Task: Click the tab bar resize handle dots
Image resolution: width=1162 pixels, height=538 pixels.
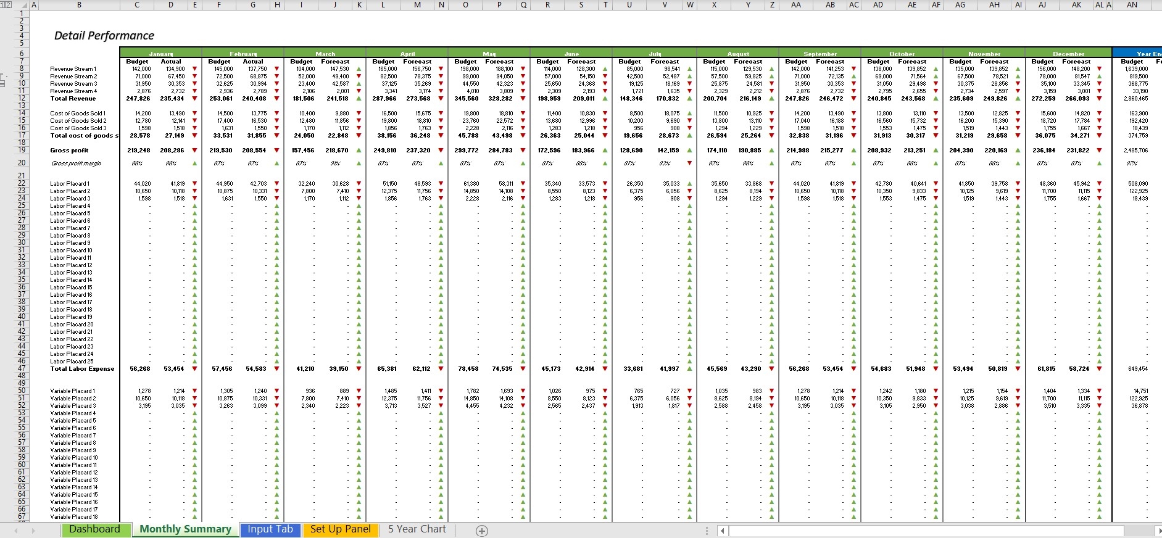Action: coord(707,531)
